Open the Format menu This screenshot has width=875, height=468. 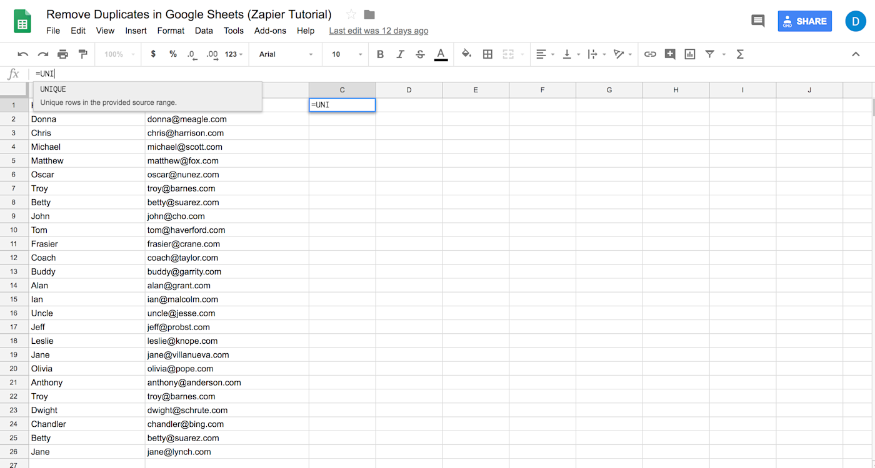[171, 31]
